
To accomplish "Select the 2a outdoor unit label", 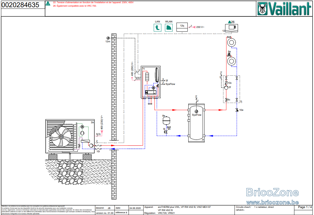I will point(92,122).
